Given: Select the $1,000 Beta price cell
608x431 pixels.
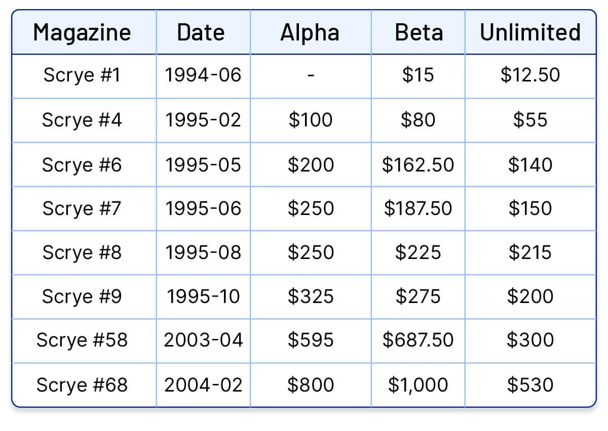Looking at the screenshot, I should [418, 385].
